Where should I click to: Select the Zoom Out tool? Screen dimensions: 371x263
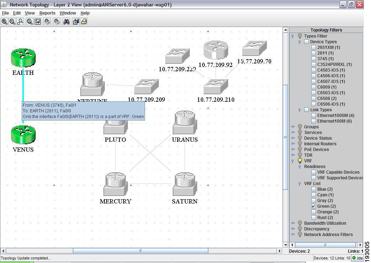pyautogui.click(x=12, y=22)
